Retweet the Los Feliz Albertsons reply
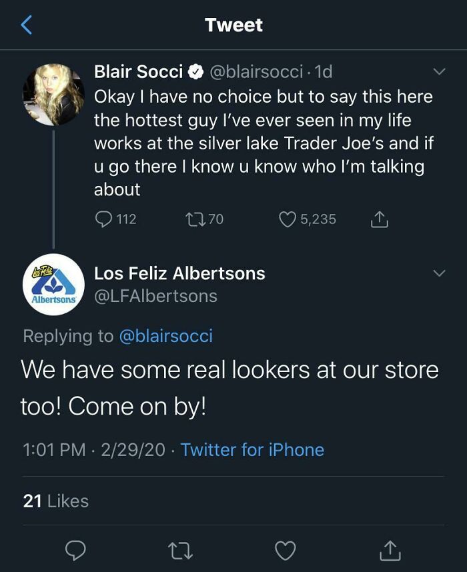Image resolution: width=467 pixels, height=572 pixels. point(180,549)
